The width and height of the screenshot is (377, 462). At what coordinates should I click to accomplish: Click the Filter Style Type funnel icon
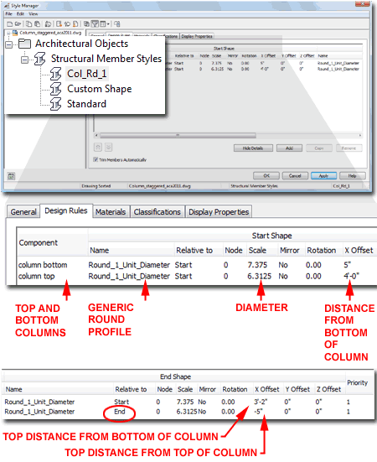(x=95, y=23)
